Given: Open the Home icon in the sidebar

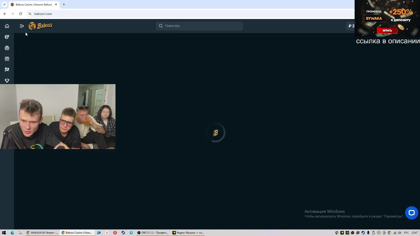Looking at the screenshot, I should tap(7, 26).
